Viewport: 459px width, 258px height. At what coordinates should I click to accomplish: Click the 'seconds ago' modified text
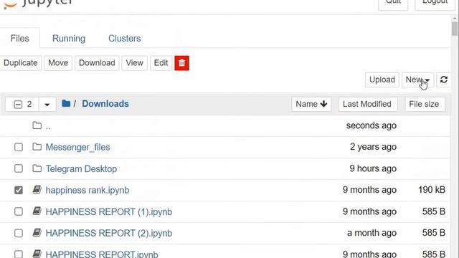372,125
